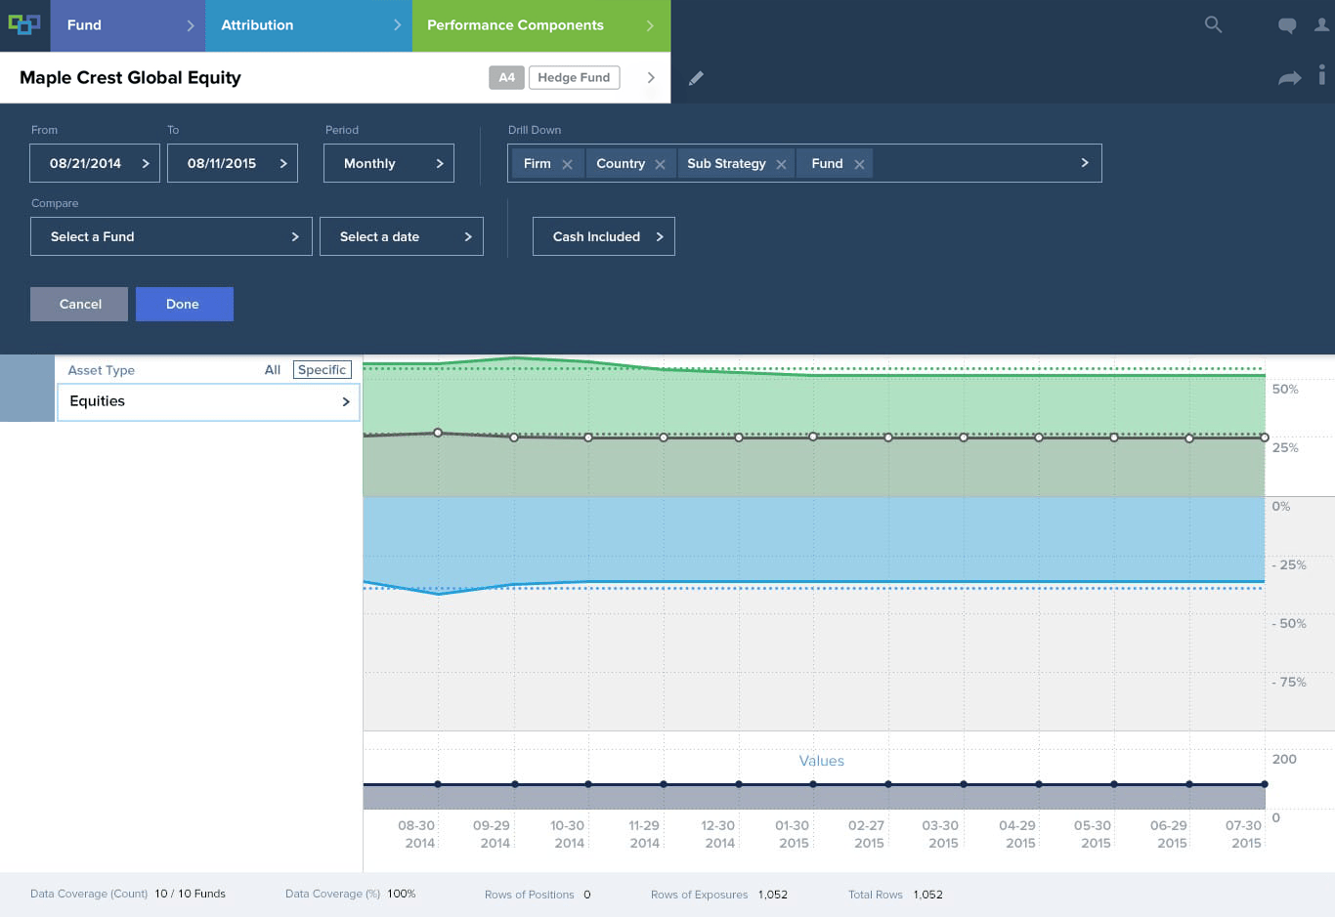Click the share arrow icon

(1290, 77)
